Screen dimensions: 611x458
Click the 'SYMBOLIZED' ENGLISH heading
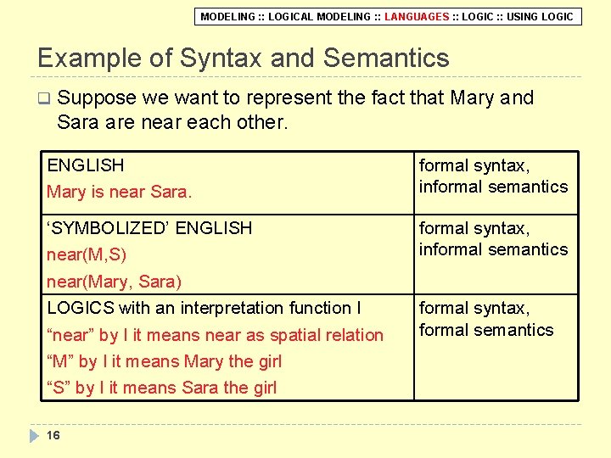(x=149, y=228)
